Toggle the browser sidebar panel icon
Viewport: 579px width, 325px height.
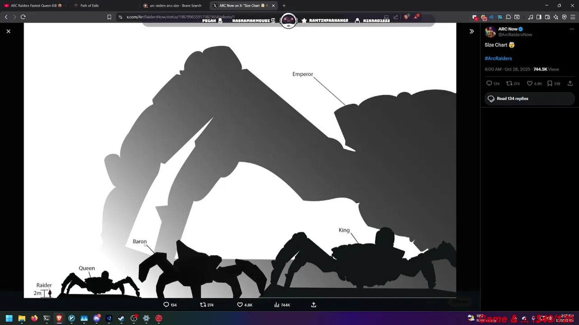click(539, 17)
